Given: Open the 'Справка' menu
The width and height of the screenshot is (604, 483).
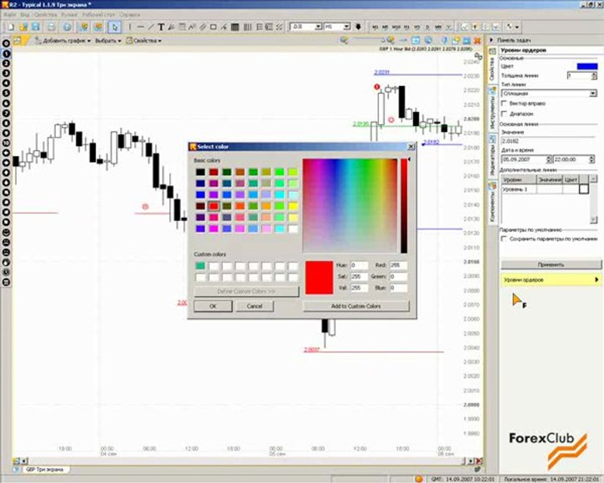Looking at the screenshot, I should click(130, 15).
